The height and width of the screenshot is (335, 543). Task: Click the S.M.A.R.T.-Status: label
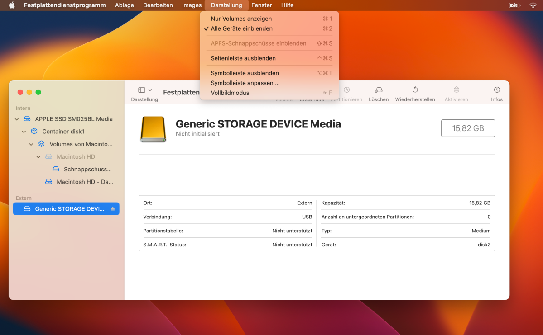(164, 245)
